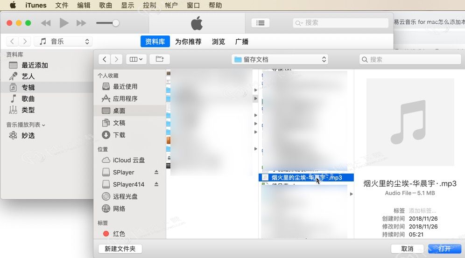Open the 编辑 menu
This screenshot has height=258, width=465.
click(x=84, y=5)
